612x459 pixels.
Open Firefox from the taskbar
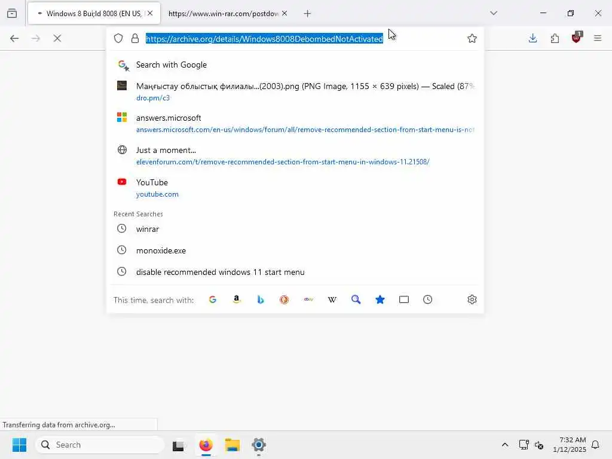pyautogui.click(x=206, y=445)
